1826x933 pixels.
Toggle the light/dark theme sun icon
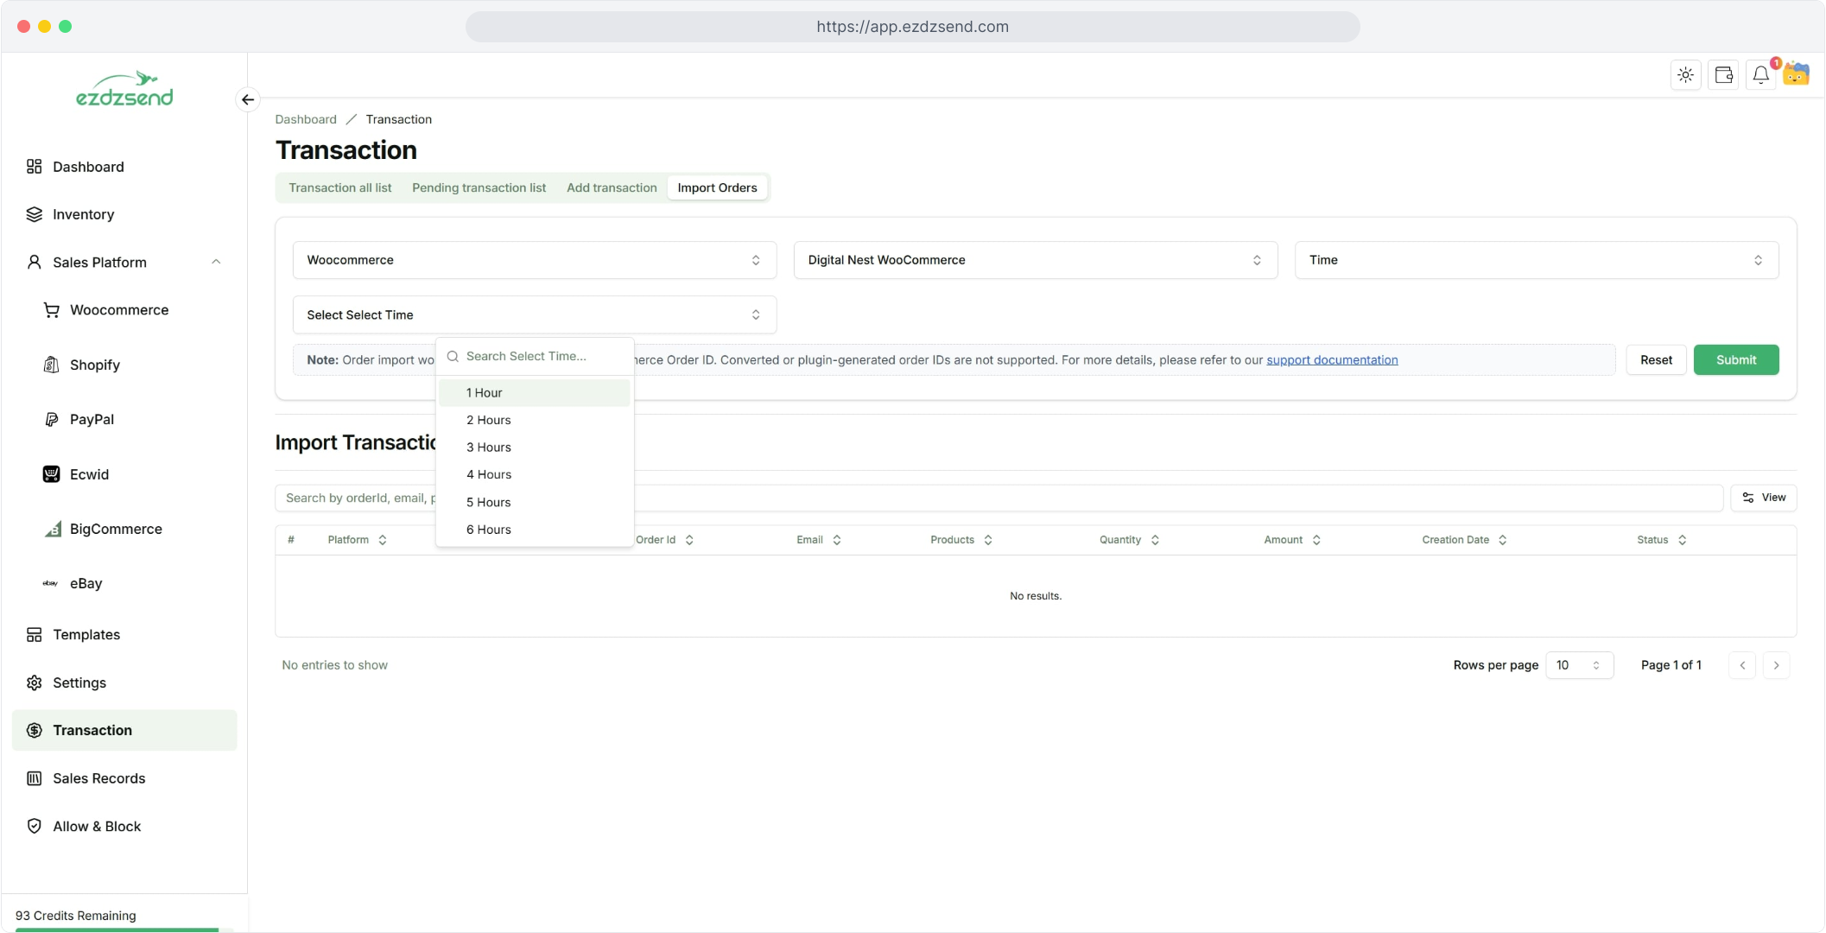coord(1685,75)
